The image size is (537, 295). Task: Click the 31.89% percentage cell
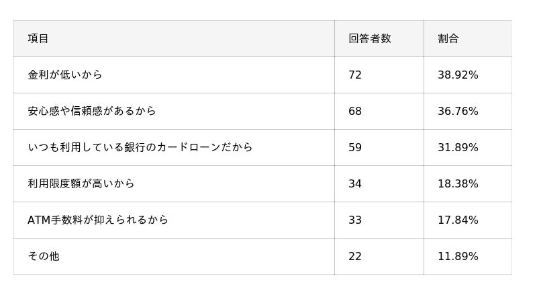[x=458, y=148]
